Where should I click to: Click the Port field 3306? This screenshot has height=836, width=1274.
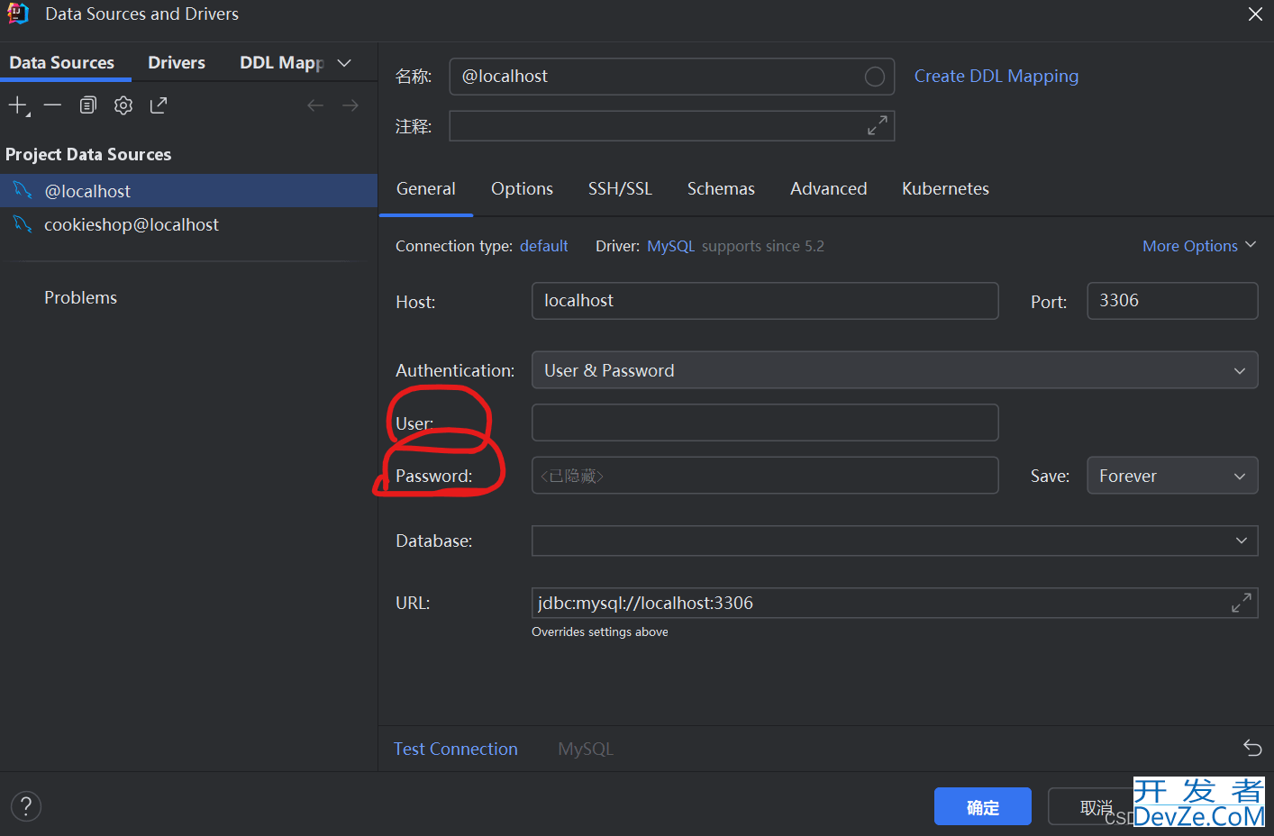(x=1172, y=301)
